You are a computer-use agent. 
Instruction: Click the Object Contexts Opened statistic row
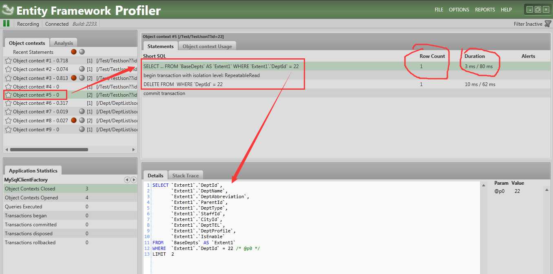point(70,198)
